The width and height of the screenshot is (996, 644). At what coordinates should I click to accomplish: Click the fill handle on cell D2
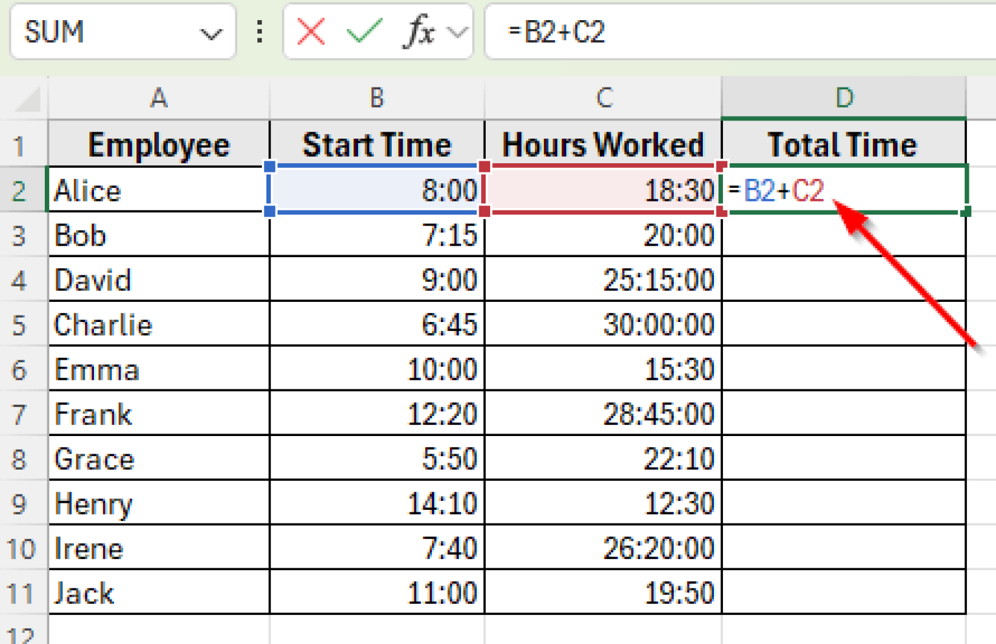966,211
